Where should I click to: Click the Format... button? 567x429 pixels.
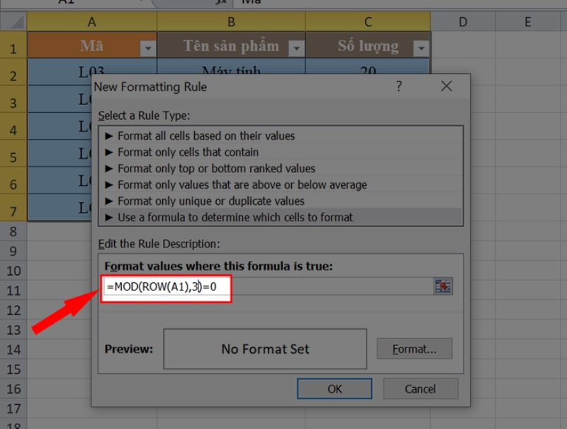414,349
